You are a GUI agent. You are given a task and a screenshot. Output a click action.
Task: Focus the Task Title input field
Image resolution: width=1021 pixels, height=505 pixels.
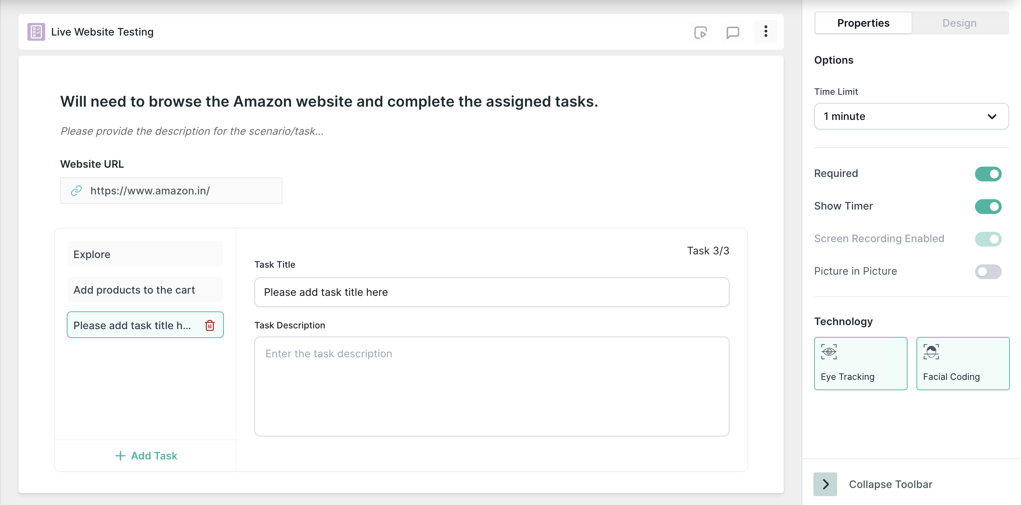[492, 292]
